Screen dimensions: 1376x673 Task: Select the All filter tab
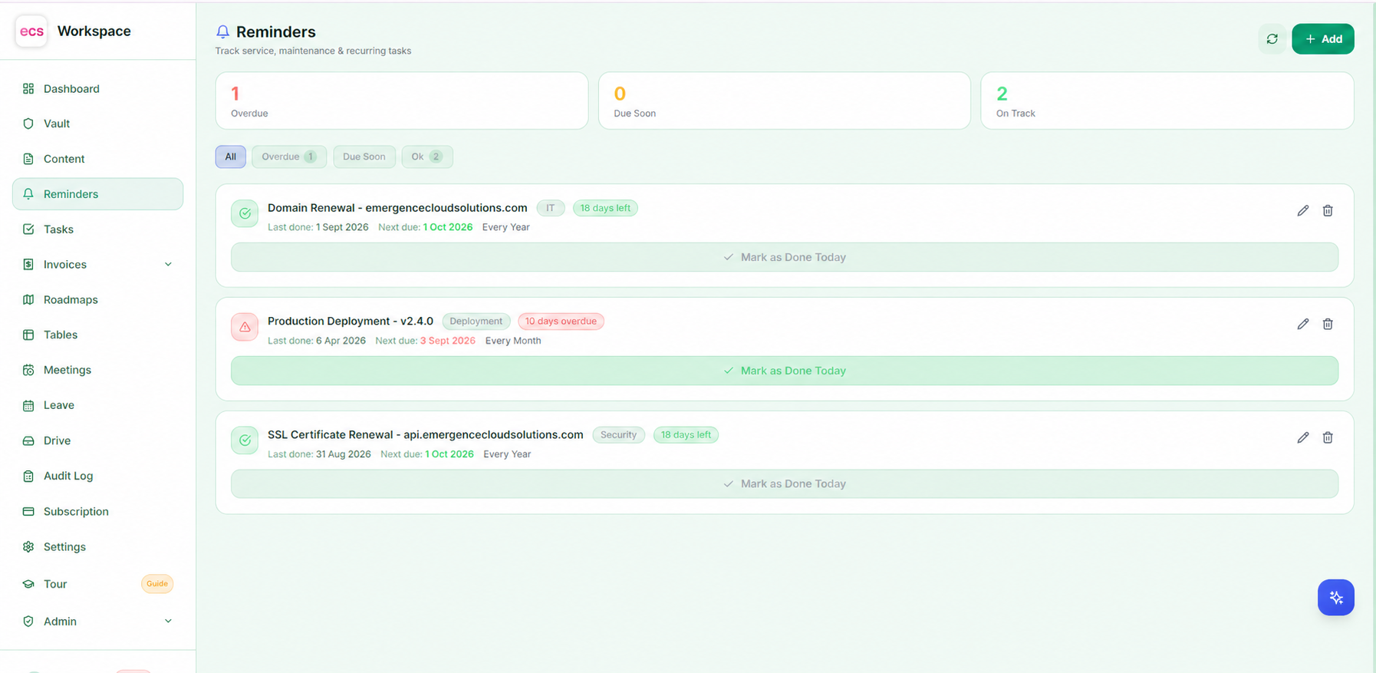(x=231, y=157)
